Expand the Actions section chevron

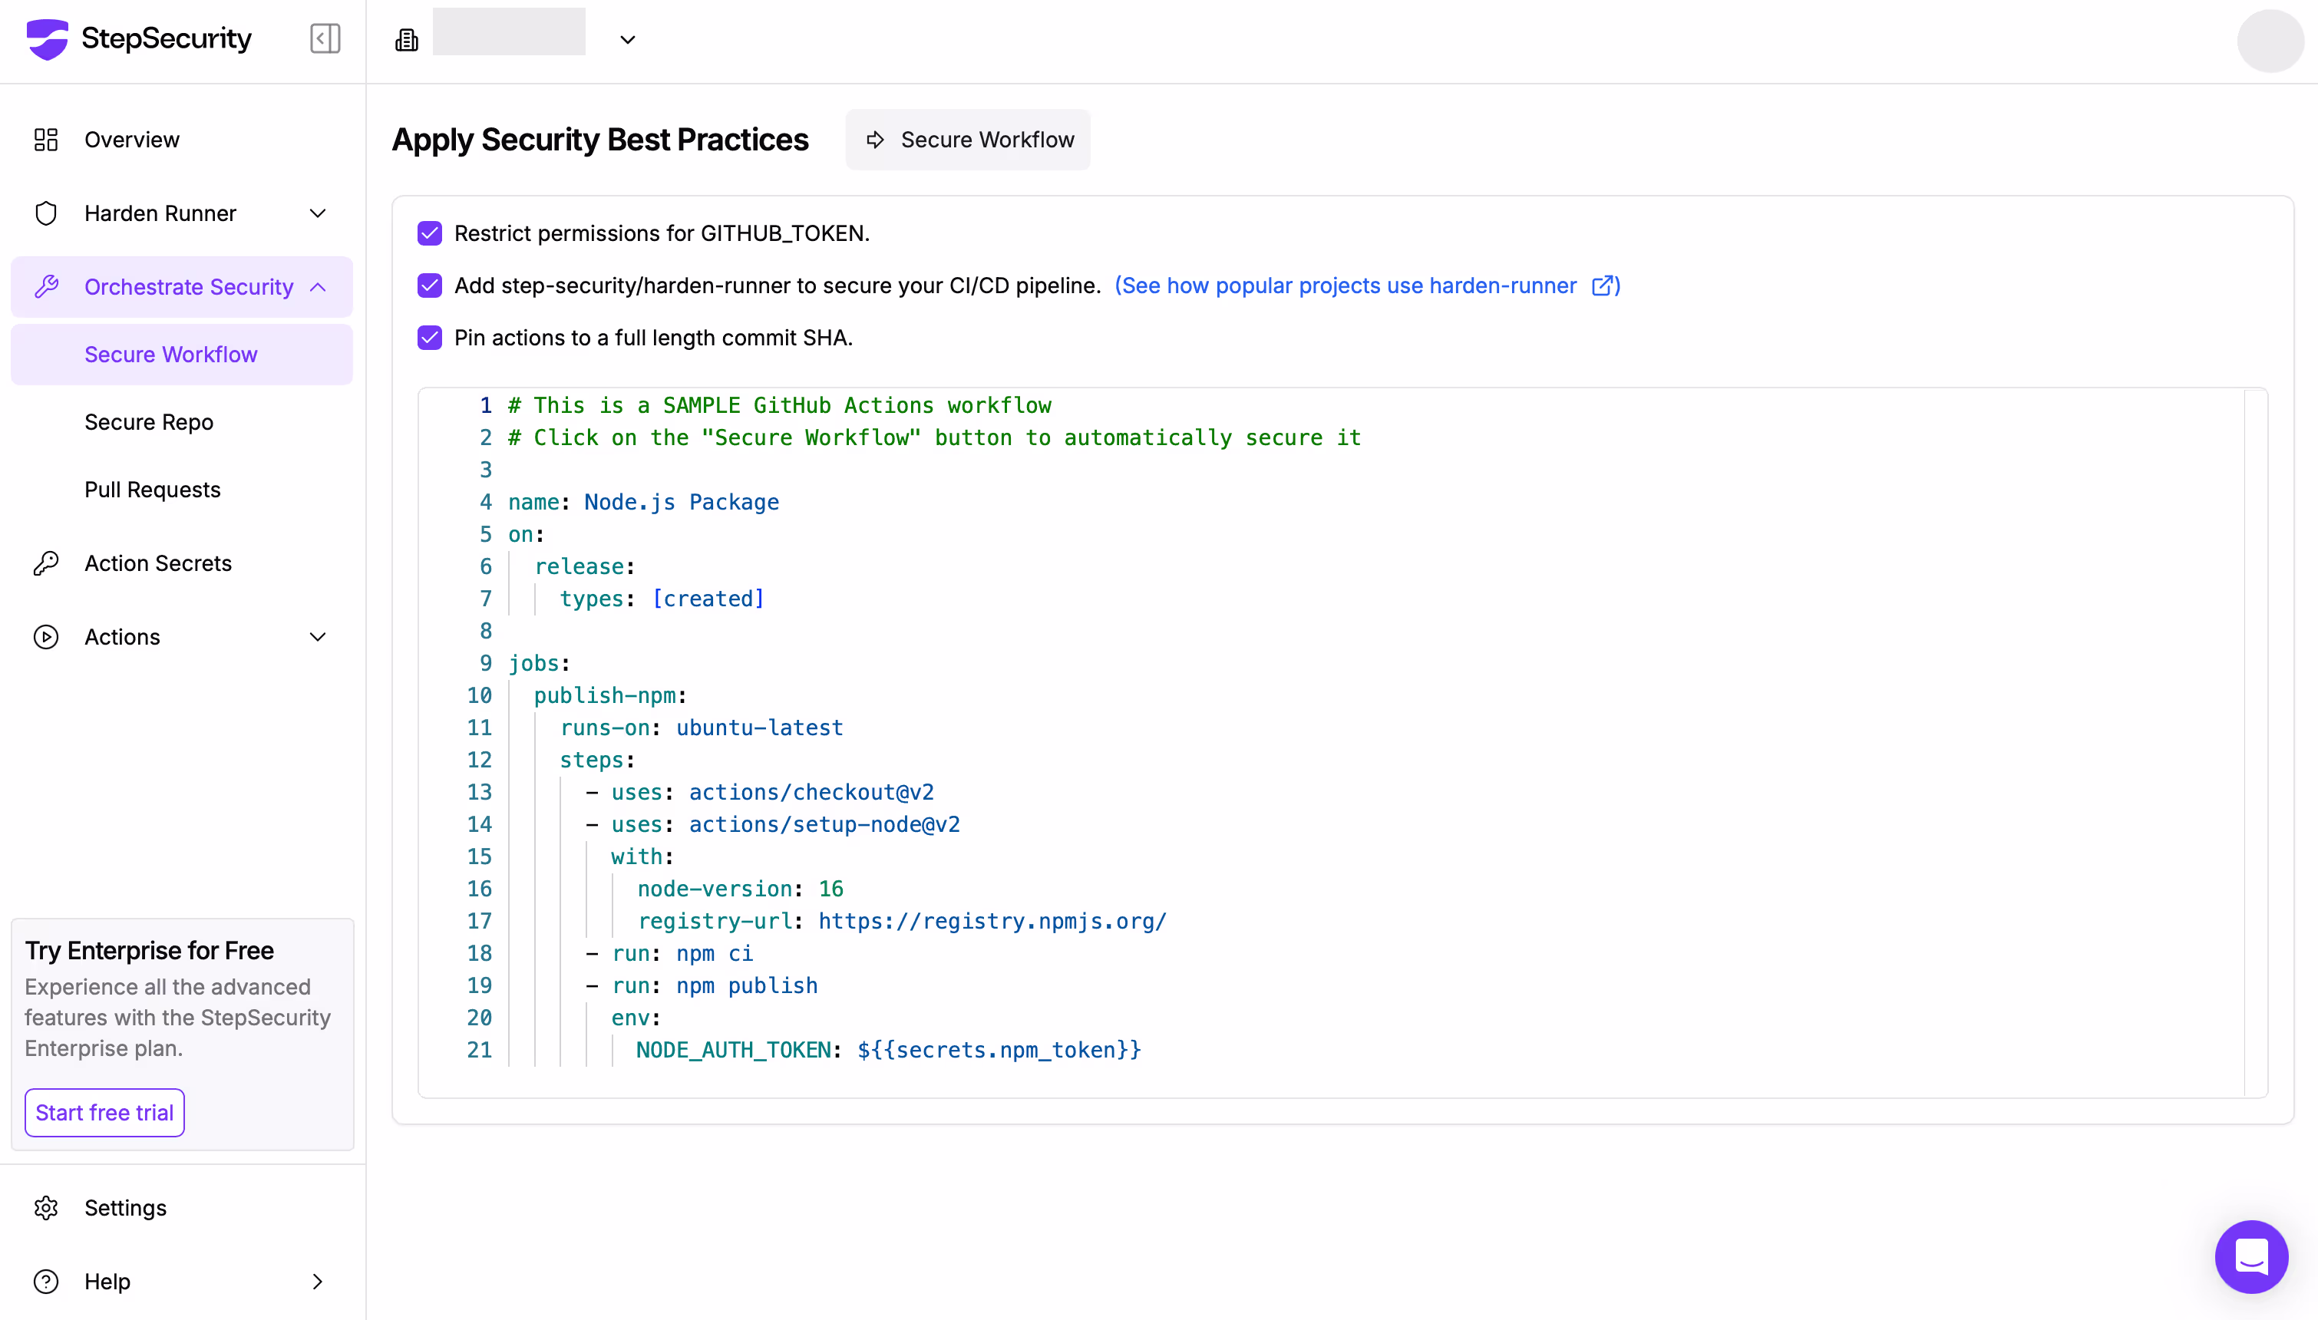[x=317, y=636]
